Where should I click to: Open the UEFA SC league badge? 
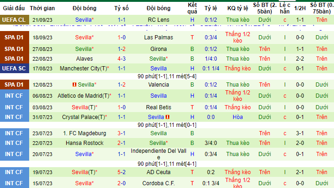pyautogui.click(x=14, y=69)
